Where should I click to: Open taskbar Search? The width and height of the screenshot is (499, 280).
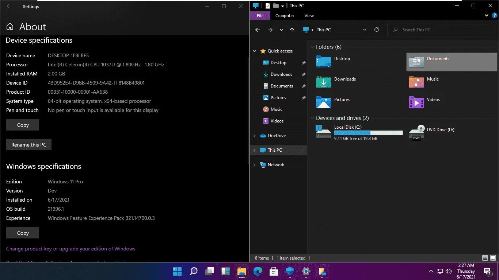[194, 271]
